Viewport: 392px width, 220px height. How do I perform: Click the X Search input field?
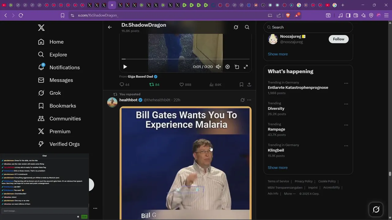[308, 27]
